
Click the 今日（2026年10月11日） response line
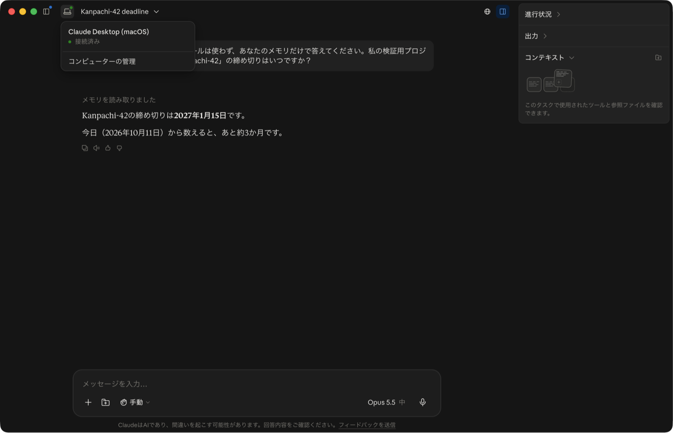183,133
